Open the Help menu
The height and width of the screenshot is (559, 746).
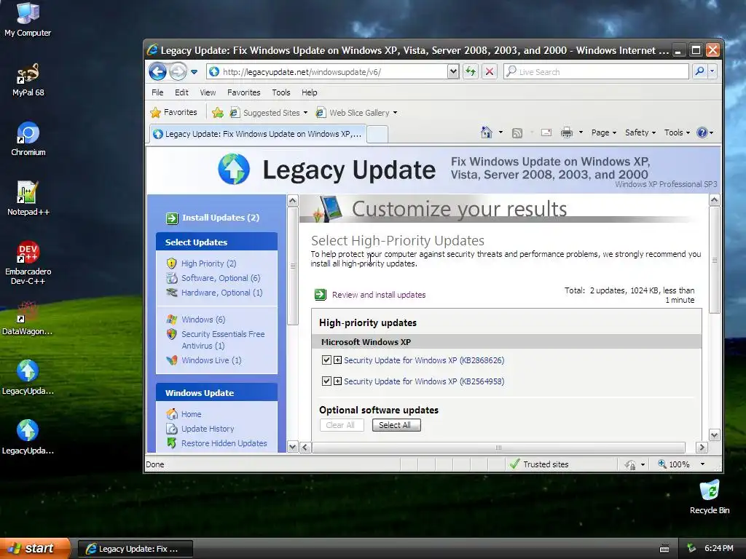point(309,92)
